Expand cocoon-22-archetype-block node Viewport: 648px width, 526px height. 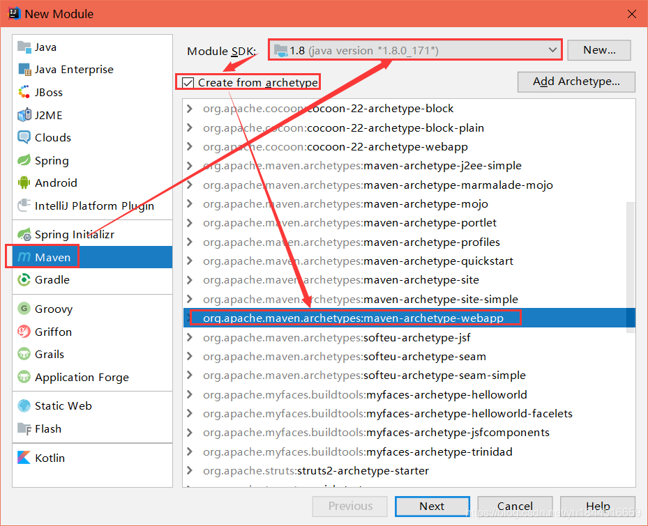190,109
